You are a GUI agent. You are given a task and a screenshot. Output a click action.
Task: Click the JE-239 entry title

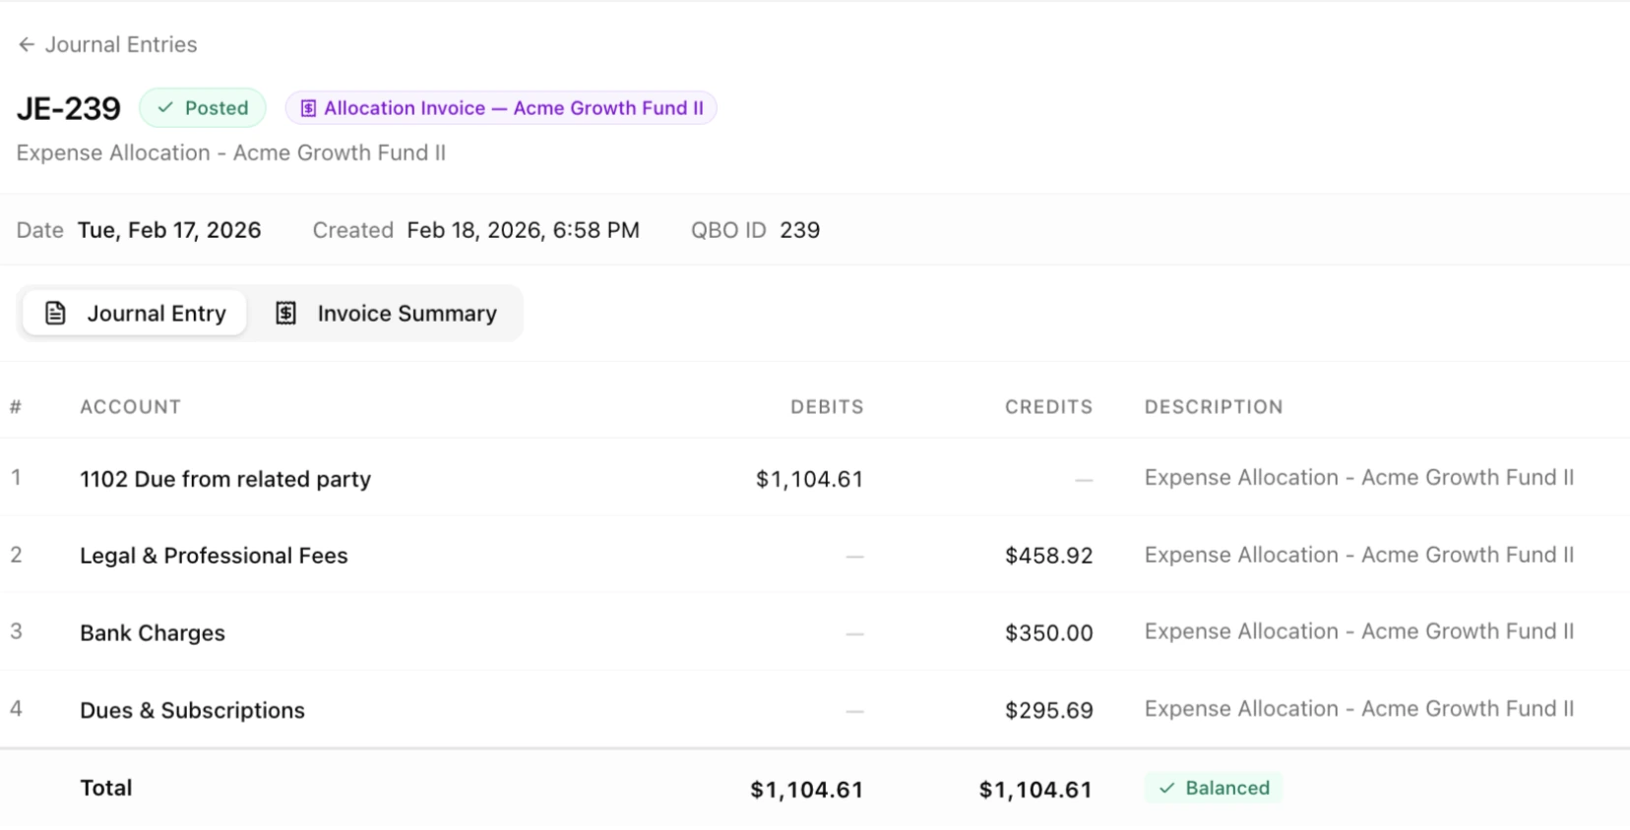tap(67, 108)
